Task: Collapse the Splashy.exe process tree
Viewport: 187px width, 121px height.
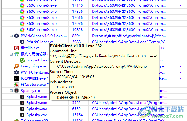Action: [x=11, y=91]
